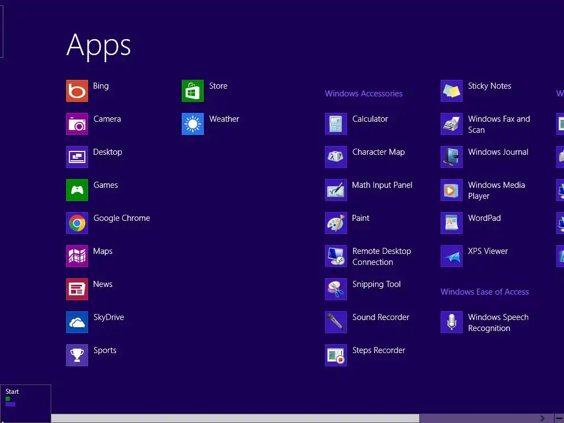Image resolution: width=564 pixels, height=423 pixels.
Task: Open Google Chrome icon
Action: coord(77,223)
